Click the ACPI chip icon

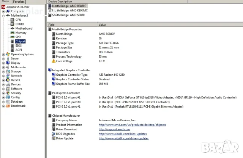click(x=13, y=50)
